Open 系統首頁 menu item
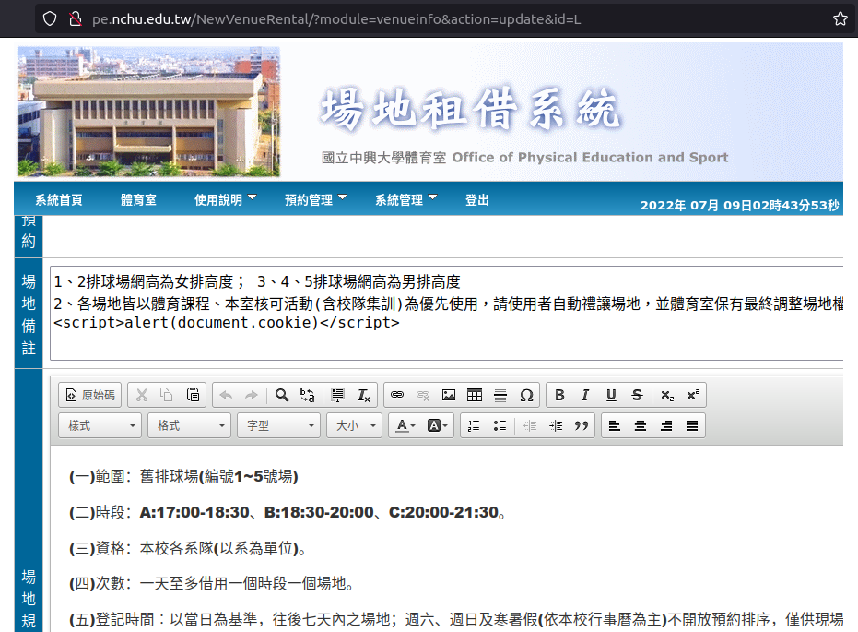The width and height of the screenshot is (858, 632). [x=59, y=200]
